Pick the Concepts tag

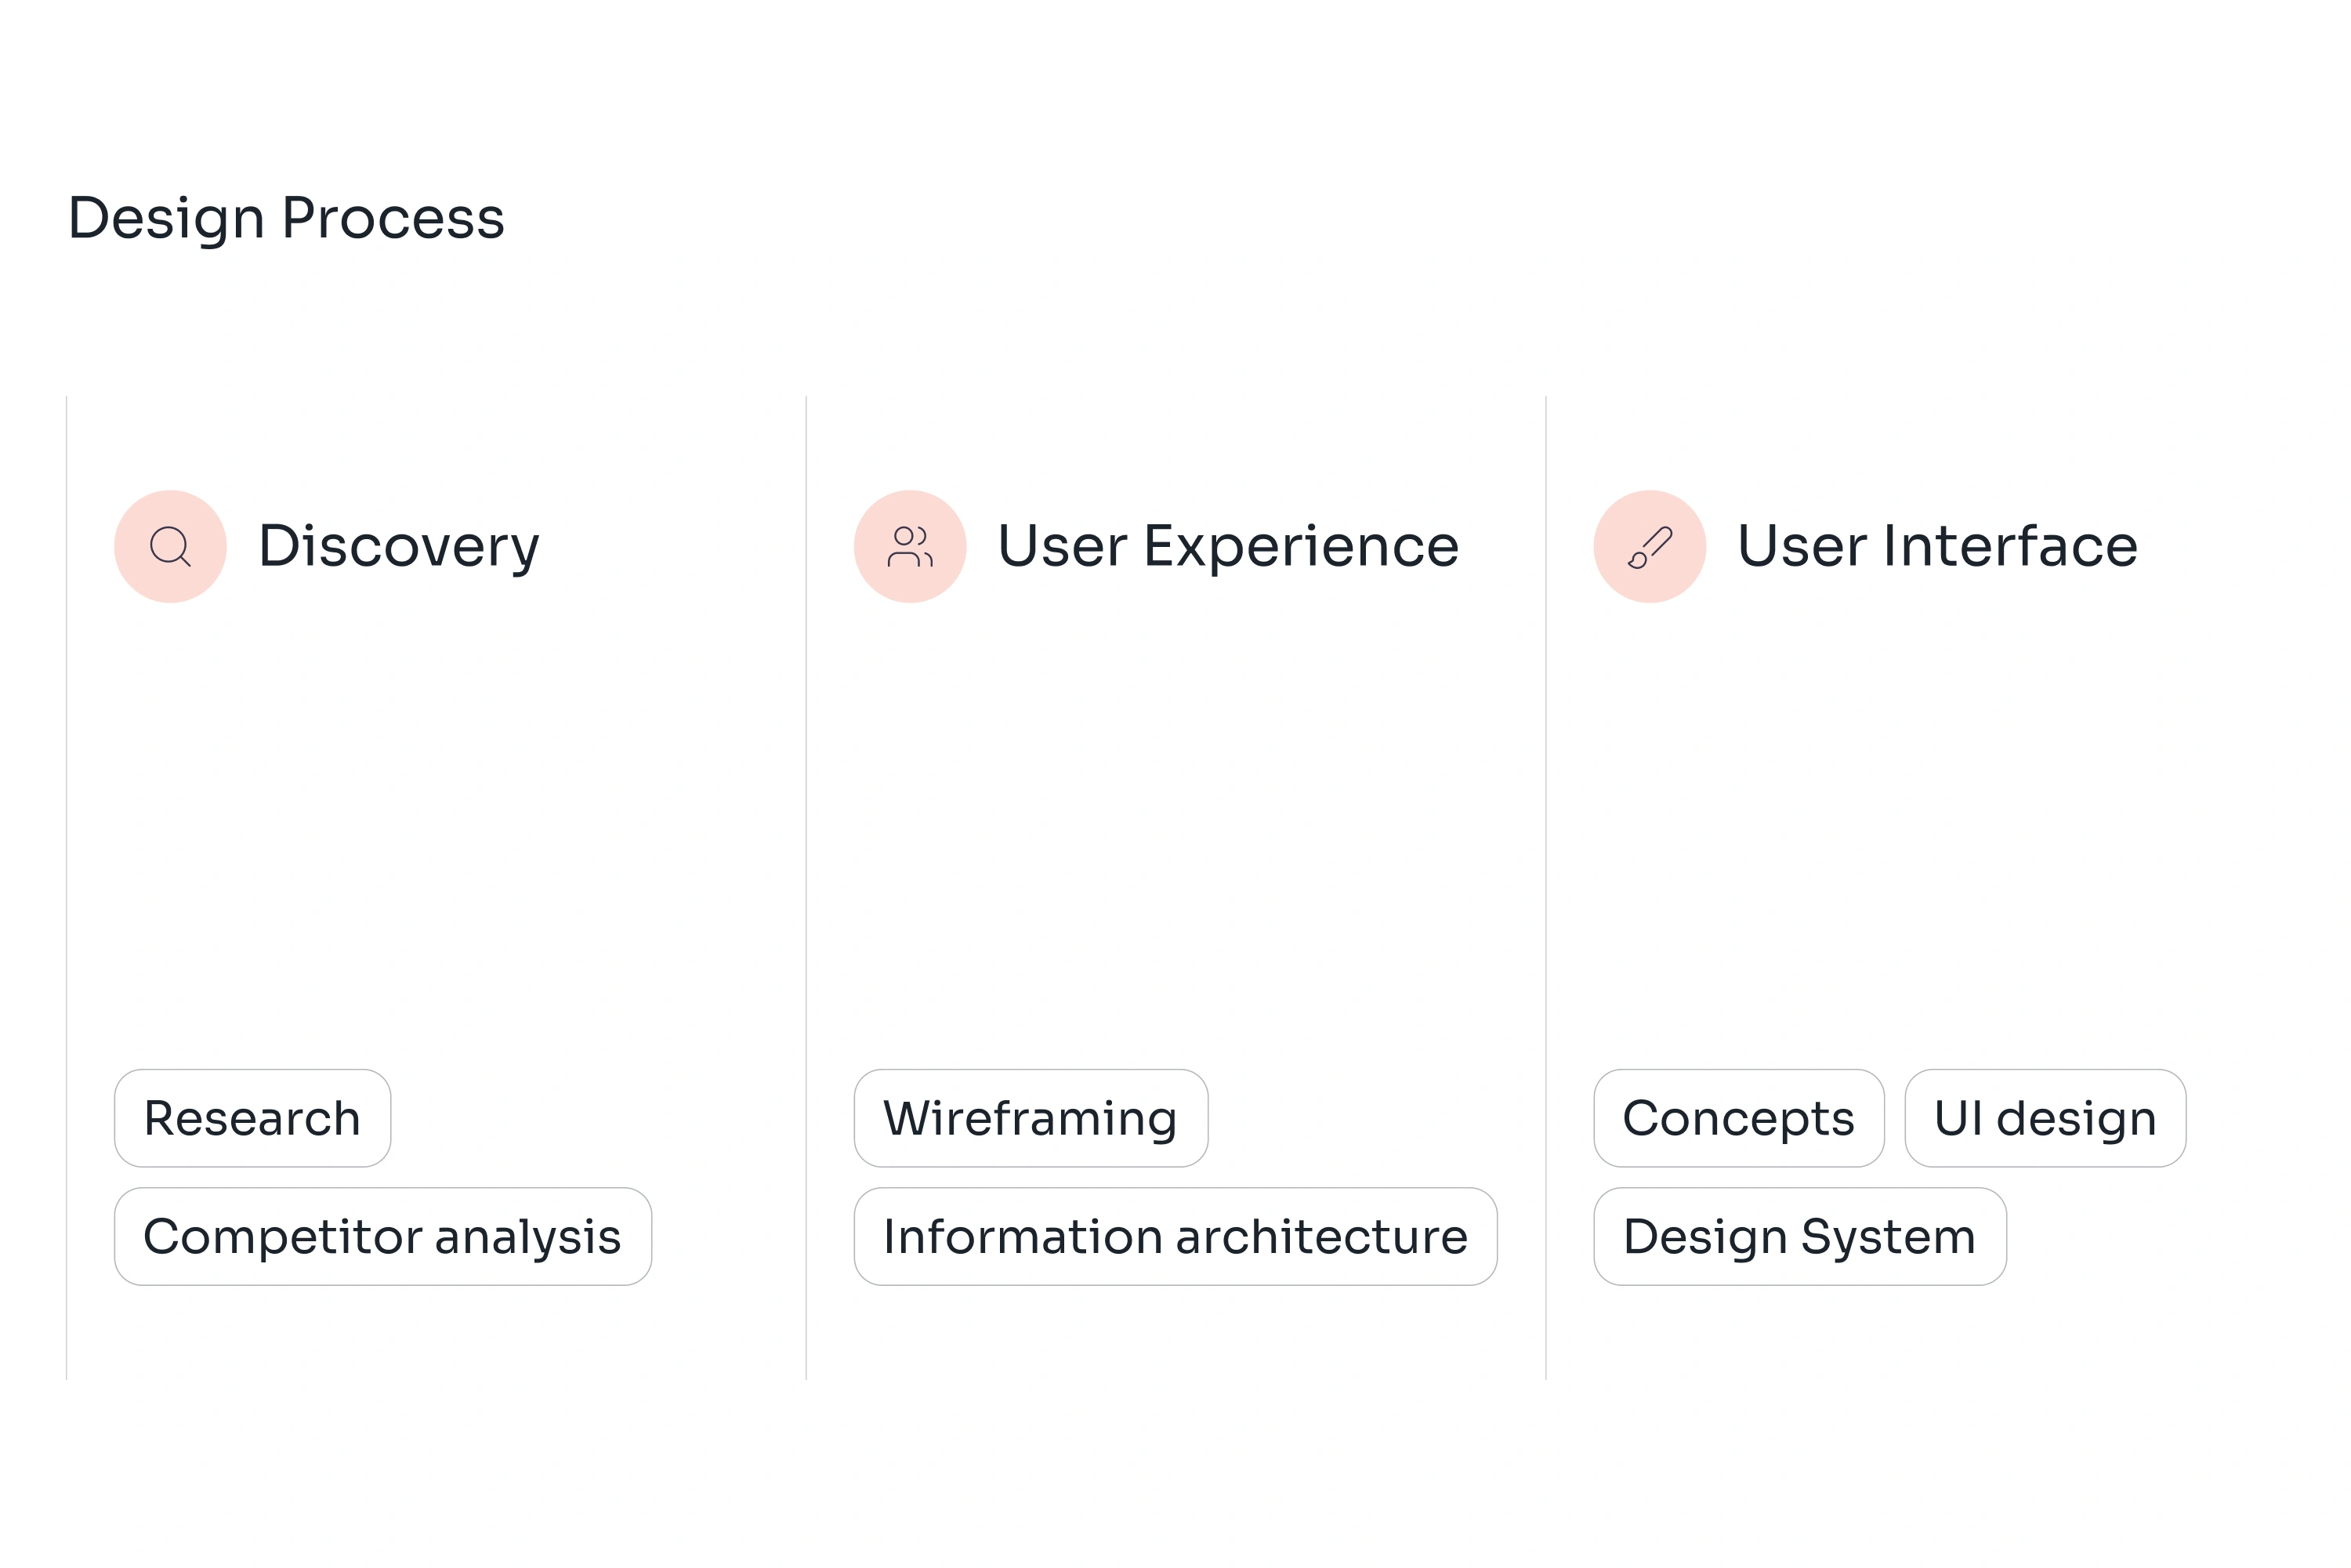point(1738,1118)
